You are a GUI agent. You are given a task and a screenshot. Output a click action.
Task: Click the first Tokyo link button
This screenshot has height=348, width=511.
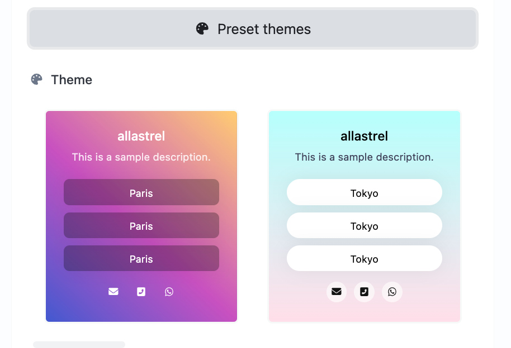tap(365, 193)
